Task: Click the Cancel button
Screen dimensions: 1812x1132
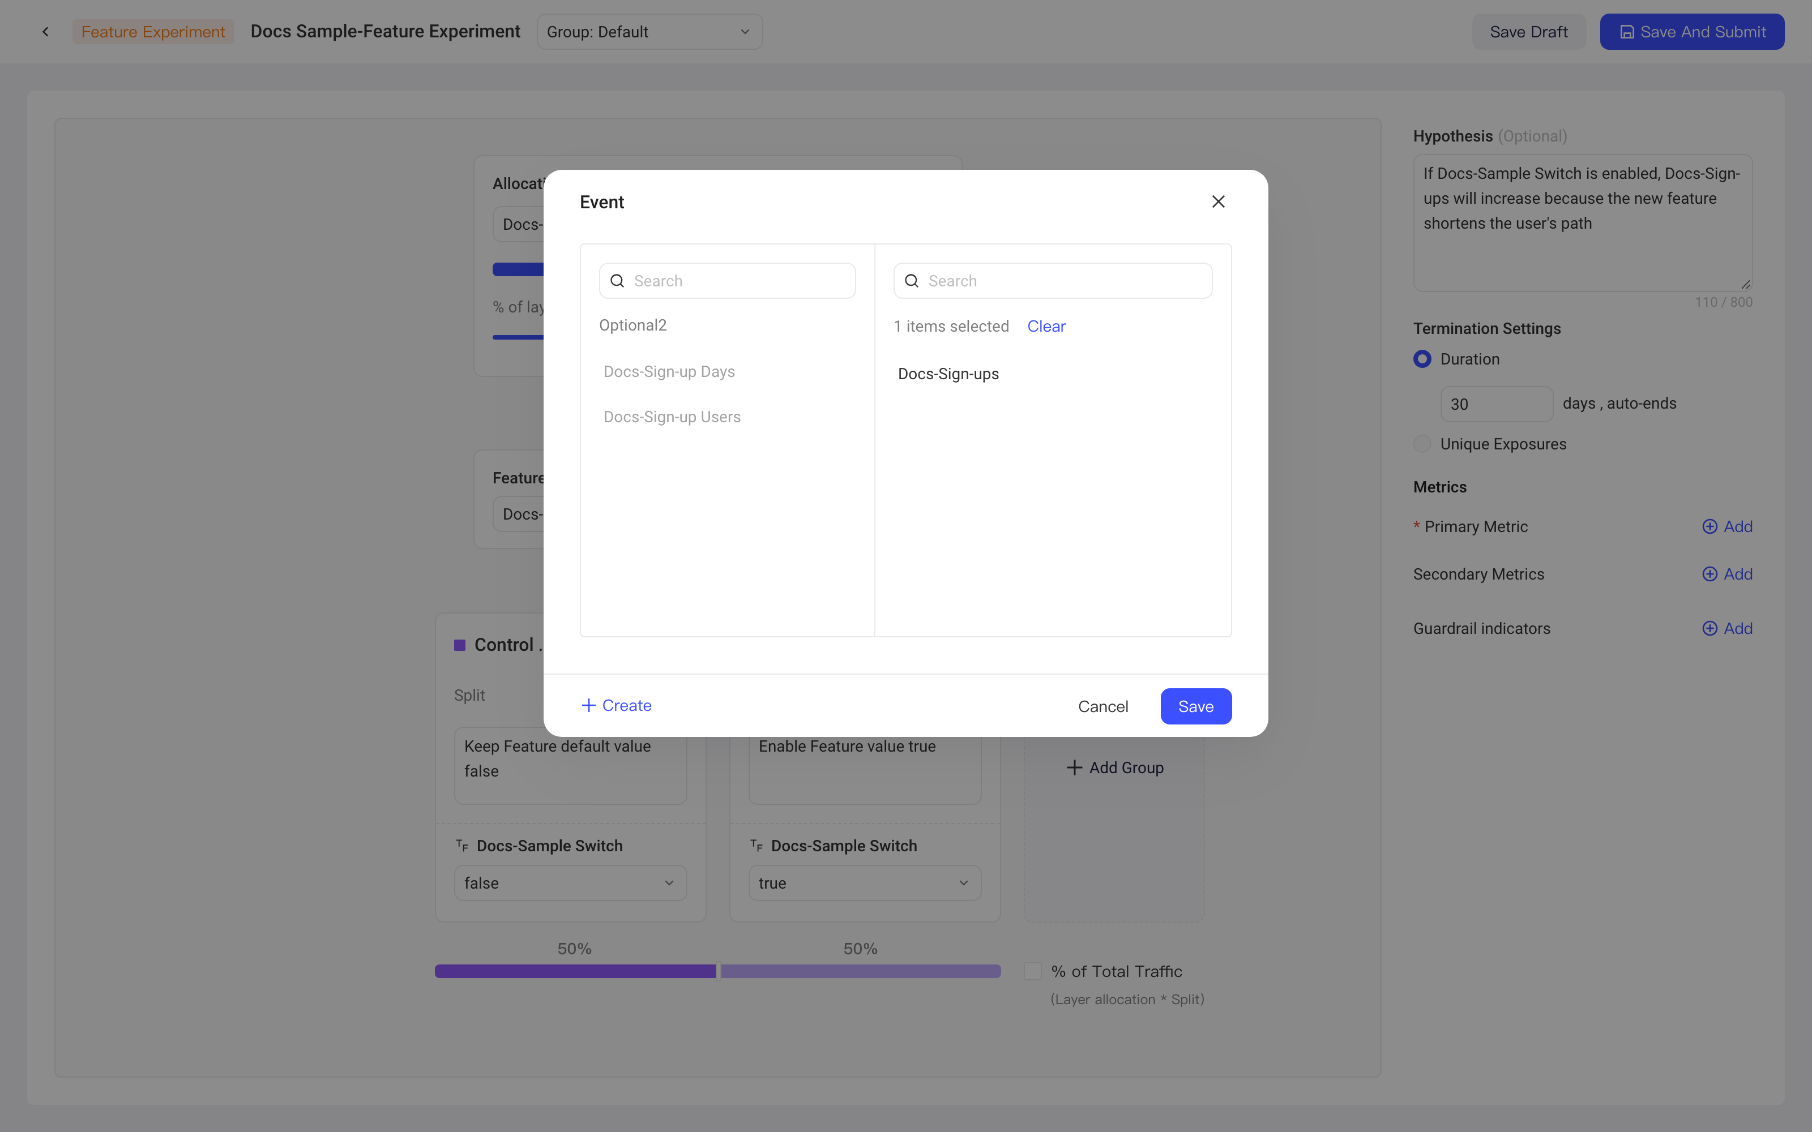Action: pos(1103,707)
